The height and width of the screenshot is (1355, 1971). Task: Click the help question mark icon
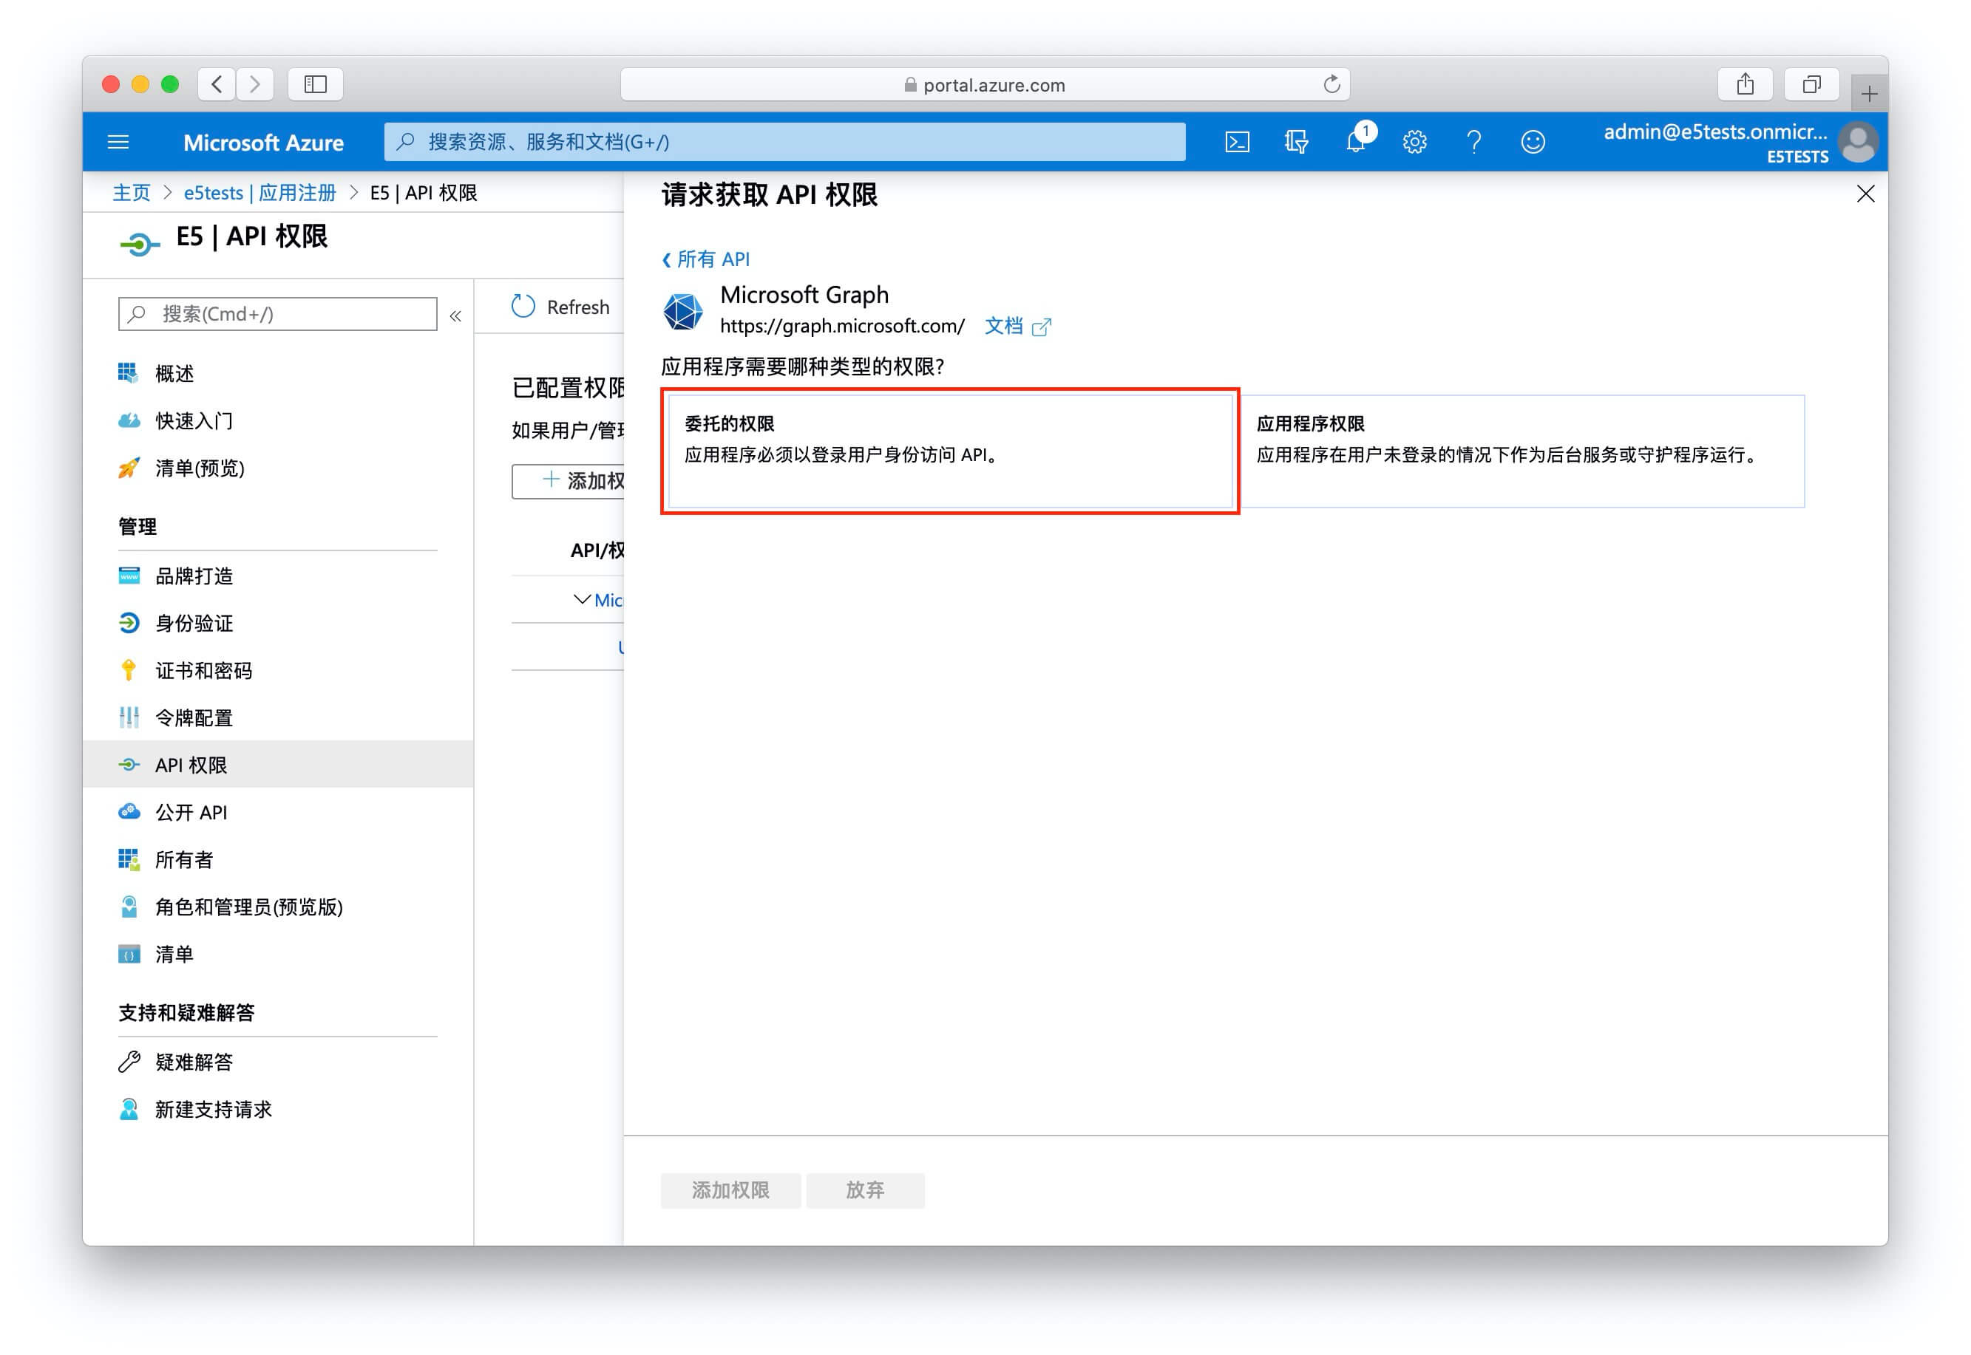click(x=1473, y=142)
